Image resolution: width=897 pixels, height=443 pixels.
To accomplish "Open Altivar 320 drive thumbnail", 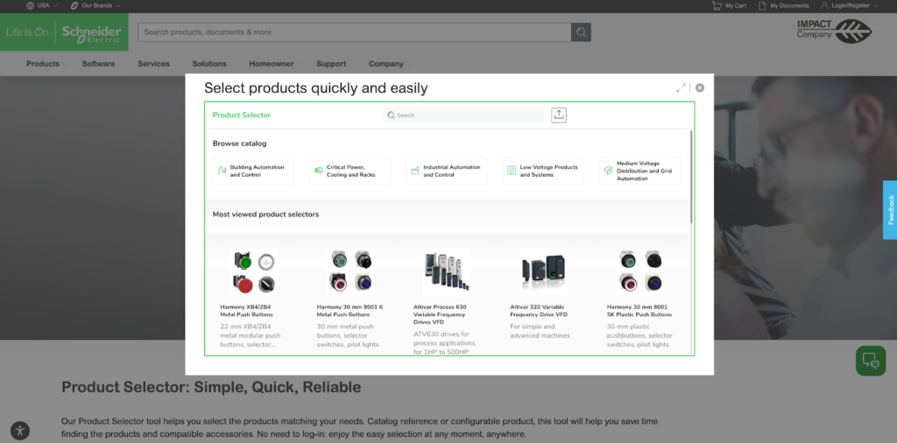I will coord(543,271).
